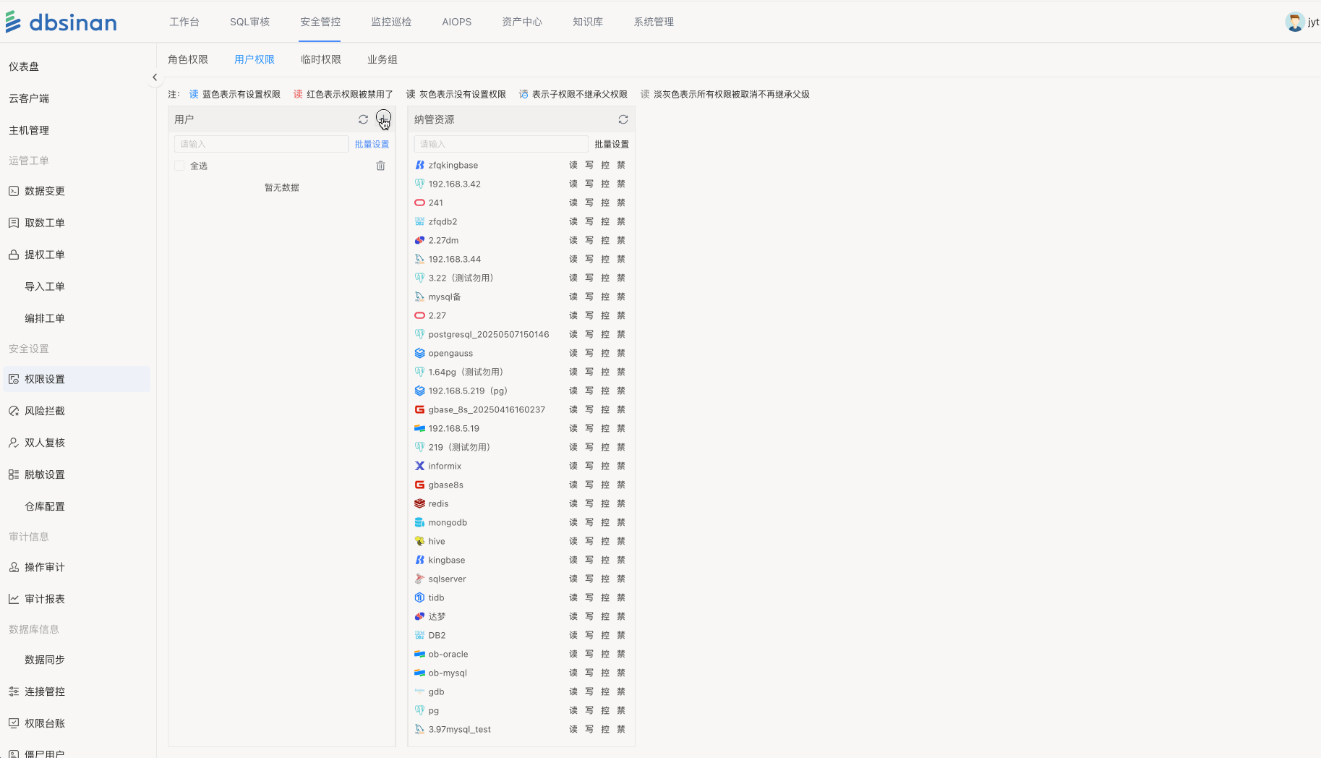Viewport: 1321px width, 758px height.
Task: Open 提权工单 in the sidebar
Action: [x=44, y=255]
